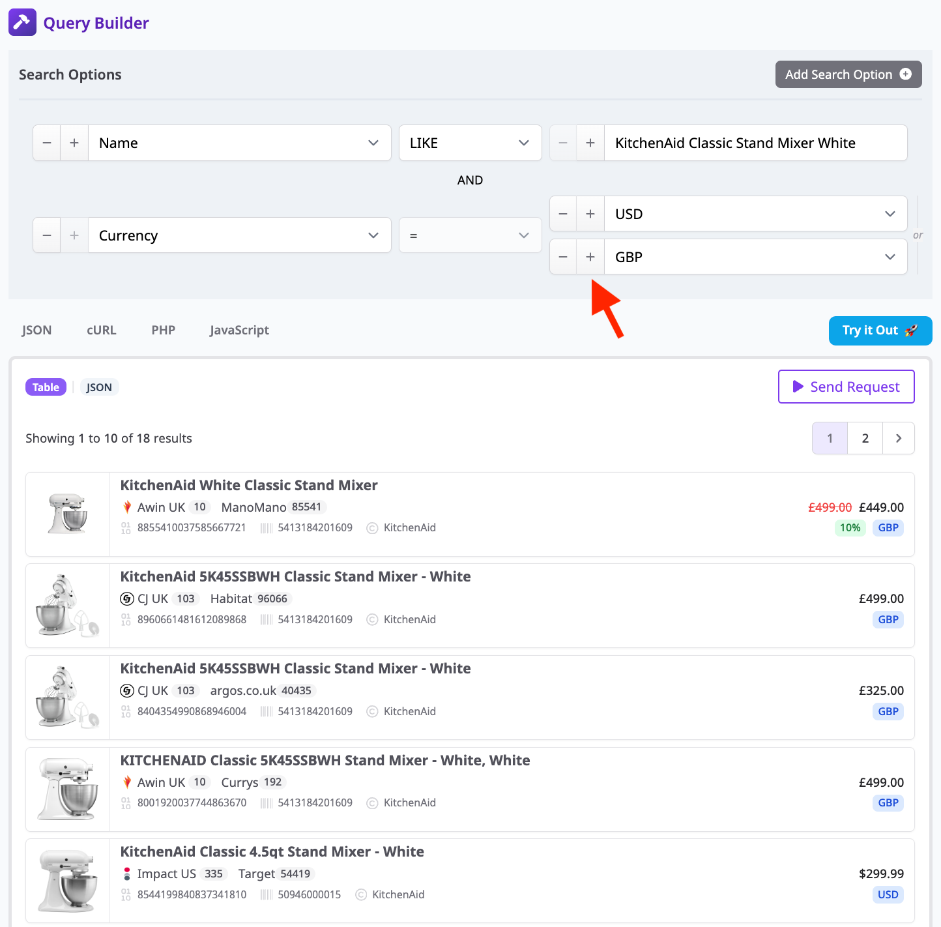Edit the KitchenAid Classic Stand Mixer White input
This screenshot has height=927, width=941.
(756, 143)
